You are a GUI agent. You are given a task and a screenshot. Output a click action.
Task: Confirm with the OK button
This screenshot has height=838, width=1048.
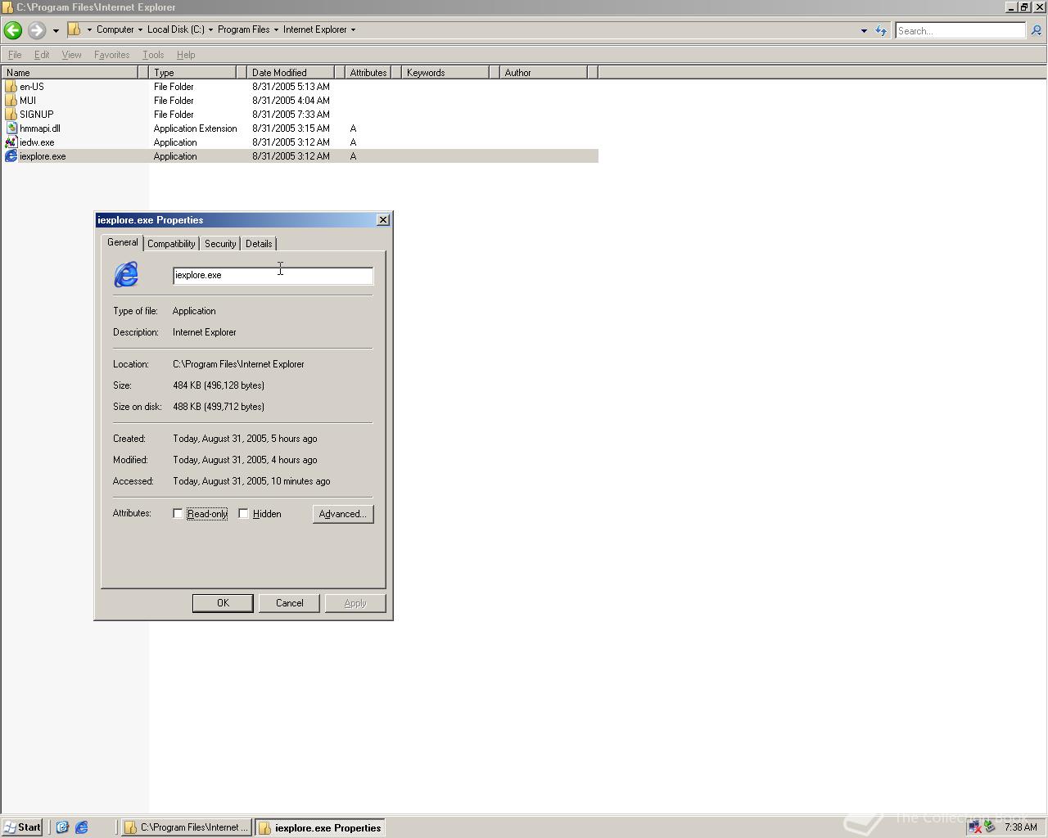point(223,603)
